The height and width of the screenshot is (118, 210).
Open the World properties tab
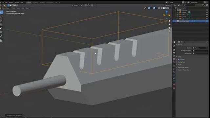click(174, 62)
